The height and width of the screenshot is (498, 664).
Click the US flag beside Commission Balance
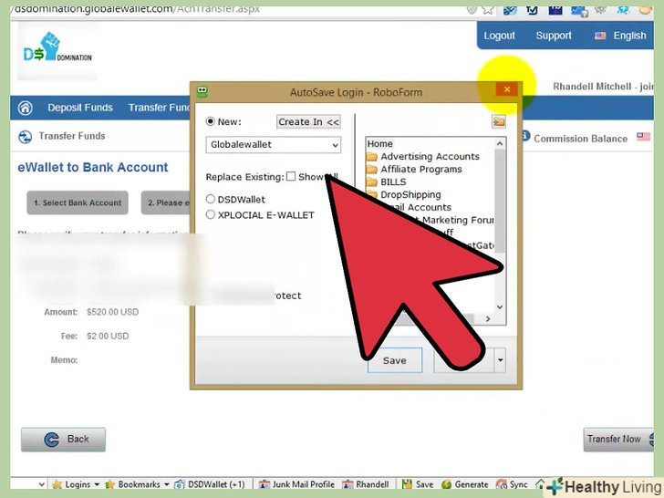[643, 137]
